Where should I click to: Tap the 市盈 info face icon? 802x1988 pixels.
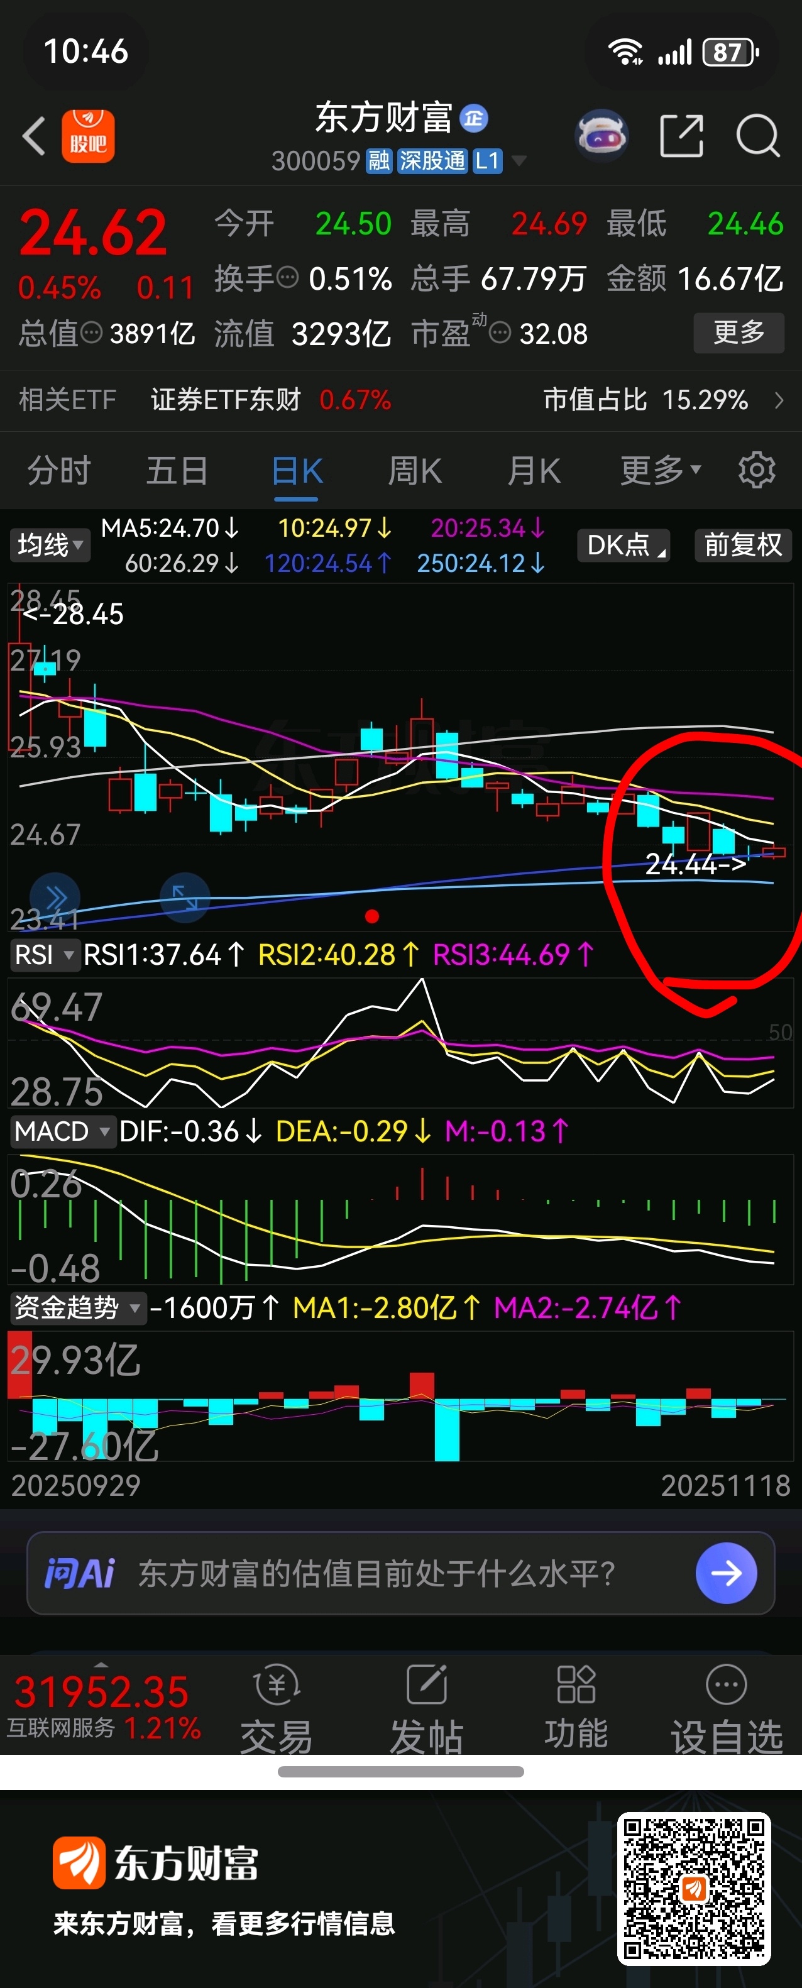point(500,332)
